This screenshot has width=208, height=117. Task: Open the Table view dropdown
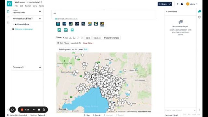pos(60,38)
